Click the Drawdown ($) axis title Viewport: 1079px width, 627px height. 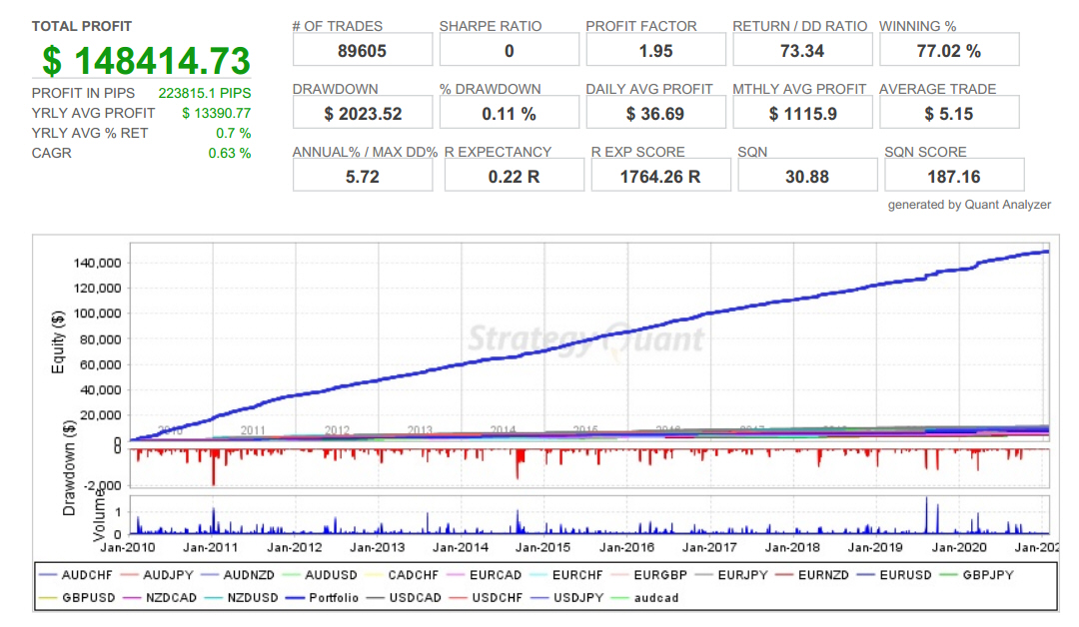[x=69, y=467]
